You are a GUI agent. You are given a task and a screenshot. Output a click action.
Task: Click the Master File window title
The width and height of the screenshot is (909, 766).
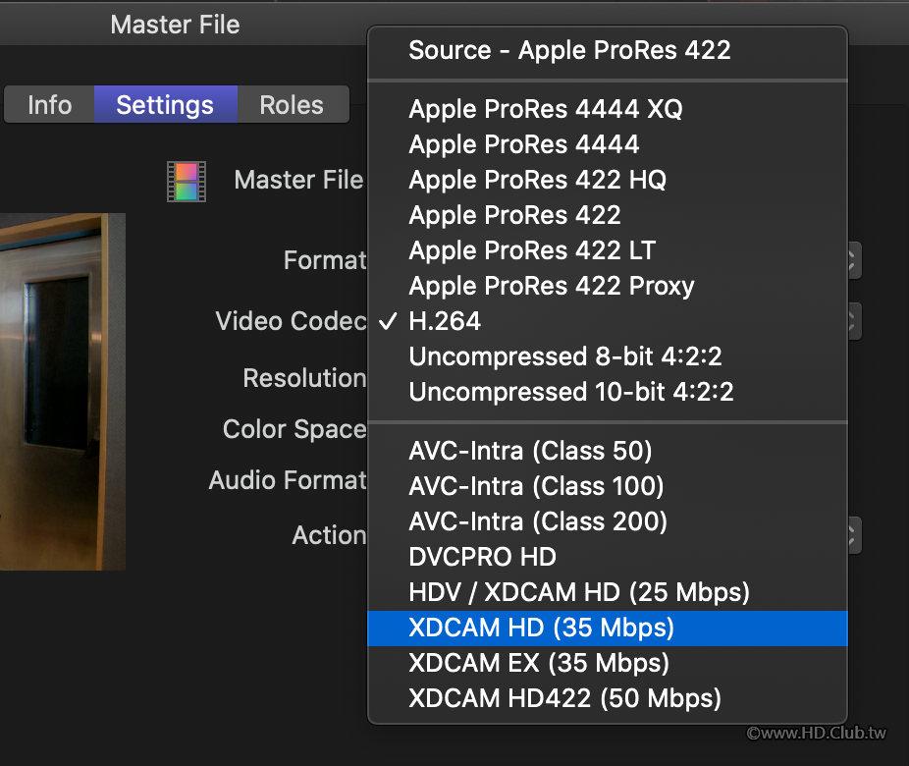(175, 25)
